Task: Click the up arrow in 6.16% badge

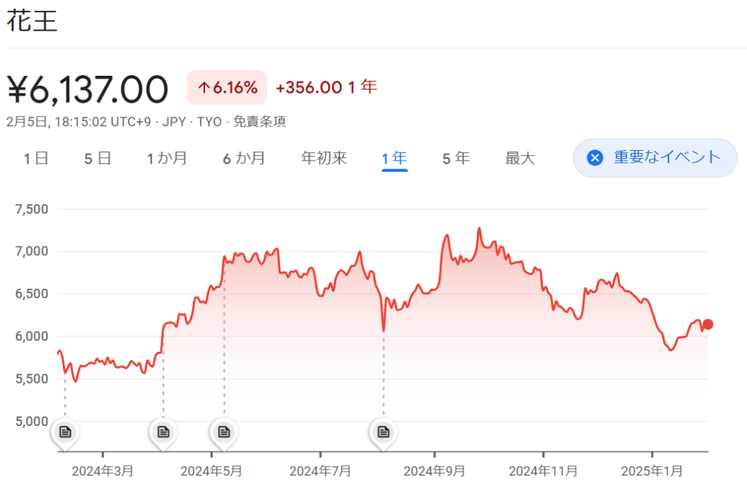Action: point(204,88)
